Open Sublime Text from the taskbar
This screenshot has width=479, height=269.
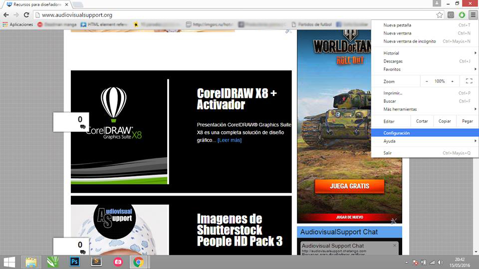[96, 262]
